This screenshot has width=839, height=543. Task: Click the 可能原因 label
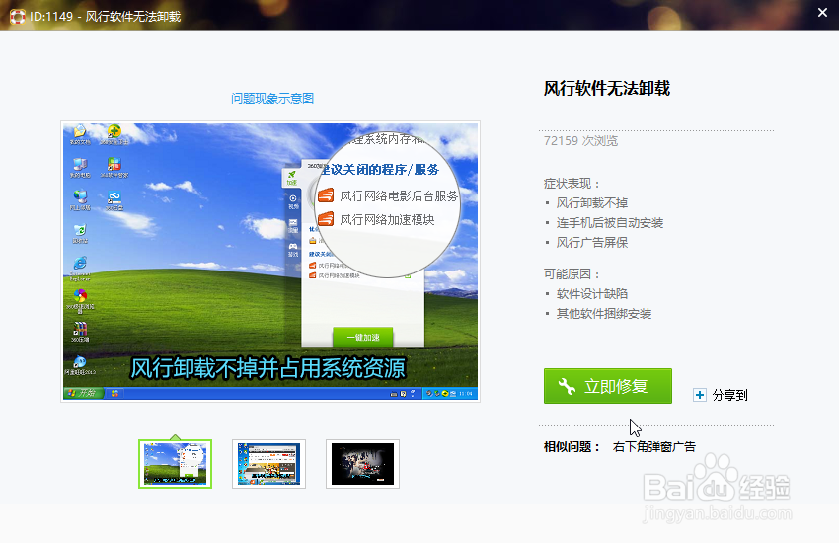572,274
